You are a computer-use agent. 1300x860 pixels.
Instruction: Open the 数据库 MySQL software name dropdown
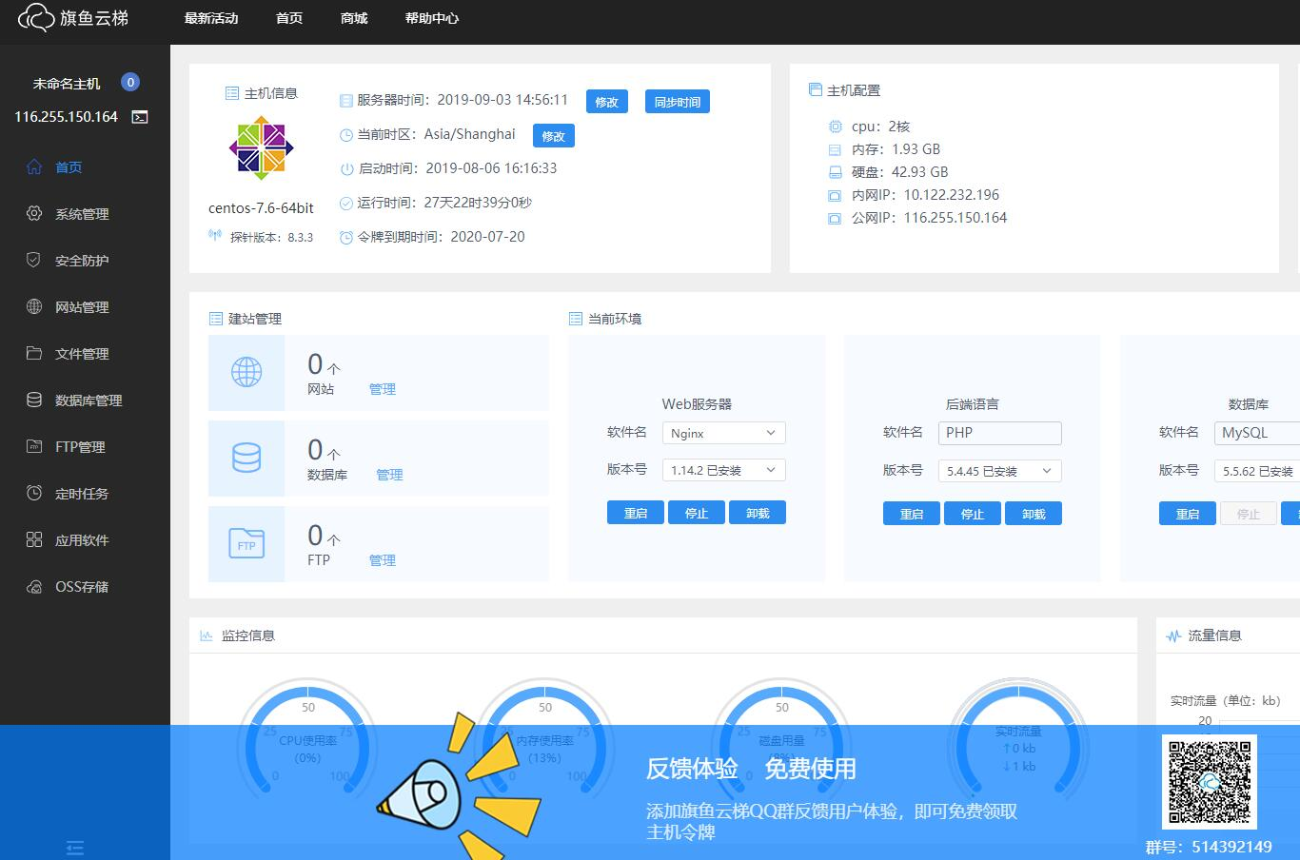pos(1257,433)
